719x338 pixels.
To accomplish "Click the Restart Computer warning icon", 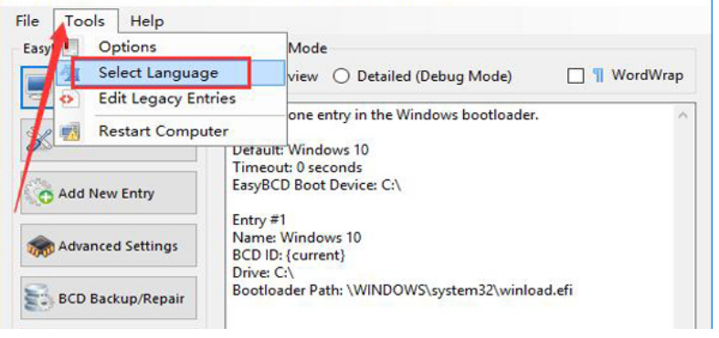I will (x=70, y=132).
